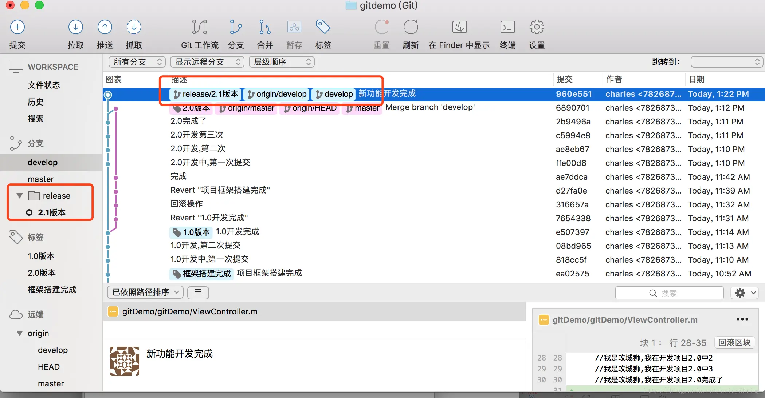Viewport: 765px width, 398px height.
Task: Open the 已依照路径排序 sort dropdown
Action: [145, 292]
